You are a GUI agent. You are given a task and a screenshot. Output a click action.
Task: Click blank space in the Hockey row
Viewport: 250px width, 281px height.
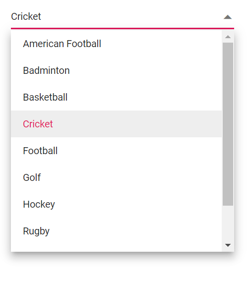click(x=138, y=204)
